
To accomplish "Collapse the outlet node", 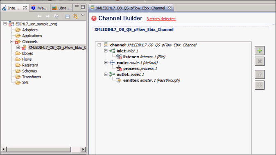I will tap(106, 74).
